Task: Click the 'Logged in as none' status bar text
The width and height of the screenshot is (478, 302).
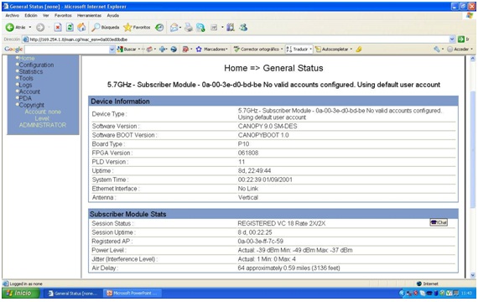Action: 26,284
